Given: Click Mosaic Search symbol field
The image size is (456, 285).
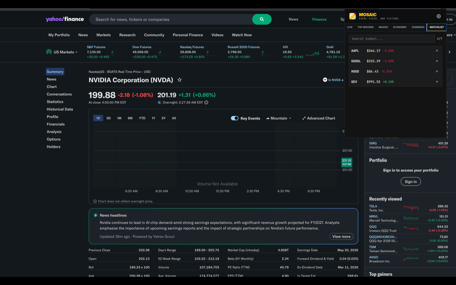Looking at the screenshot, I should (392, 39).
